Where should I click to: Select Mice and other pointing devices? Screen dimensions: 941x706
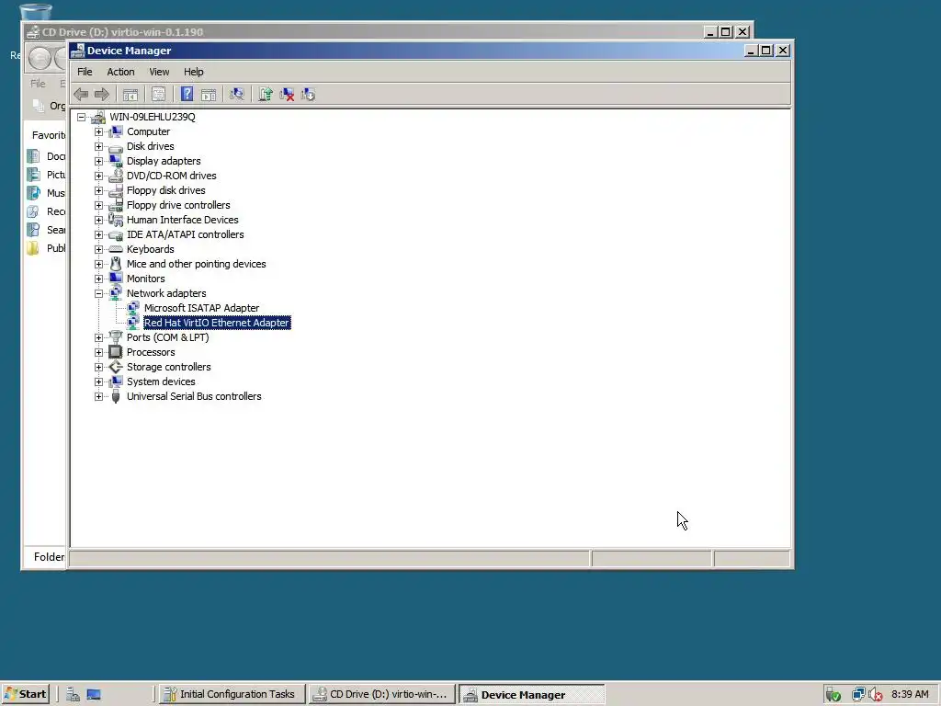tap(197, 264)
